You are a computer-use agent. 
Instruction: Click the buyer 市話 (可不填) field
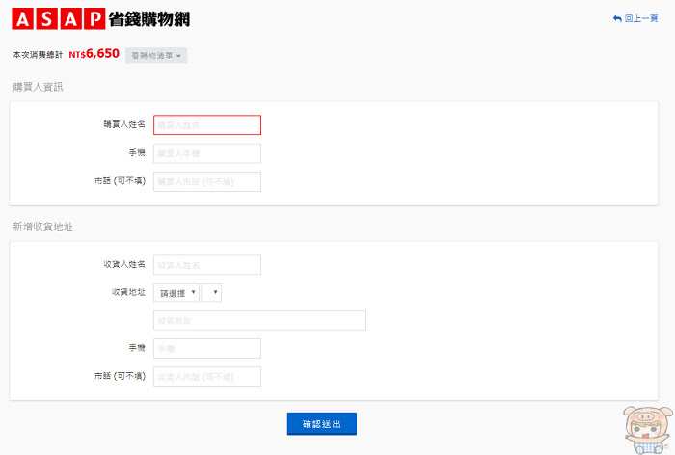207,181
